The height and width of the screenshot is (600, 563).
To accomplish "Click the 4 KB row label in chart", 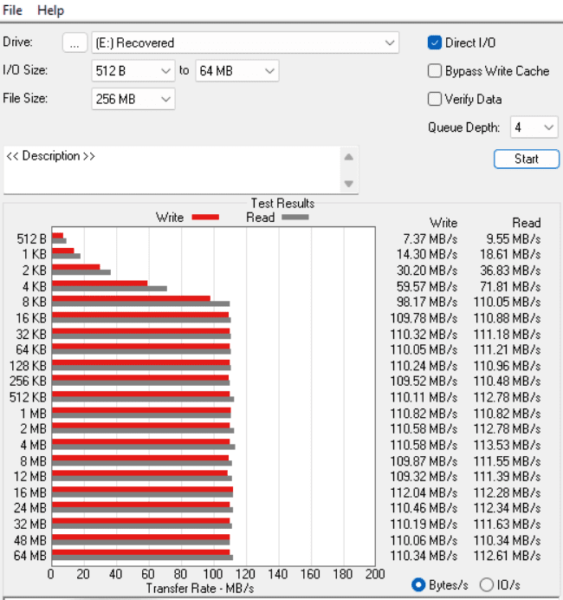I will (x=35, y=287).
